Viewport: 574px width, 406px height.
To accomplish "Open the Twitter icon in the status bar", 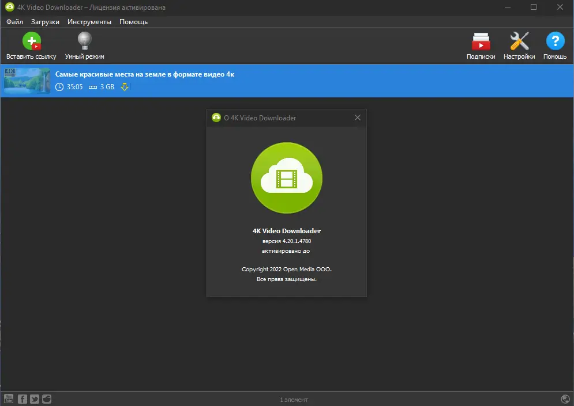I will pos(34,399).
